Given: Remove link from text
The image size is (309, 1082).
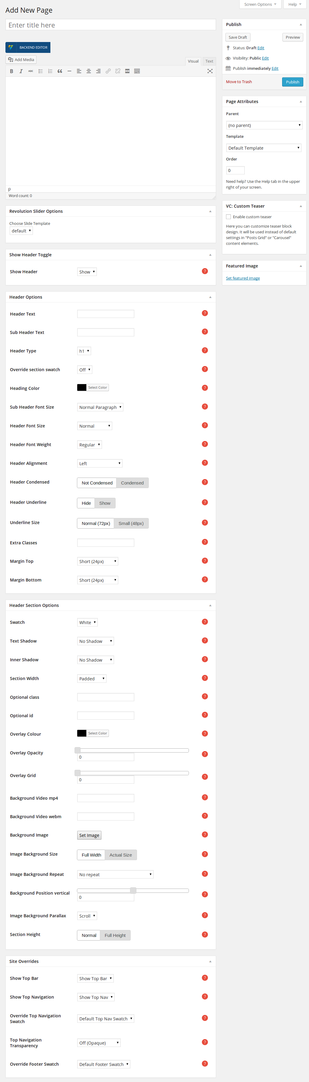Looking at the screenshot, I should (x=117, y=71).
